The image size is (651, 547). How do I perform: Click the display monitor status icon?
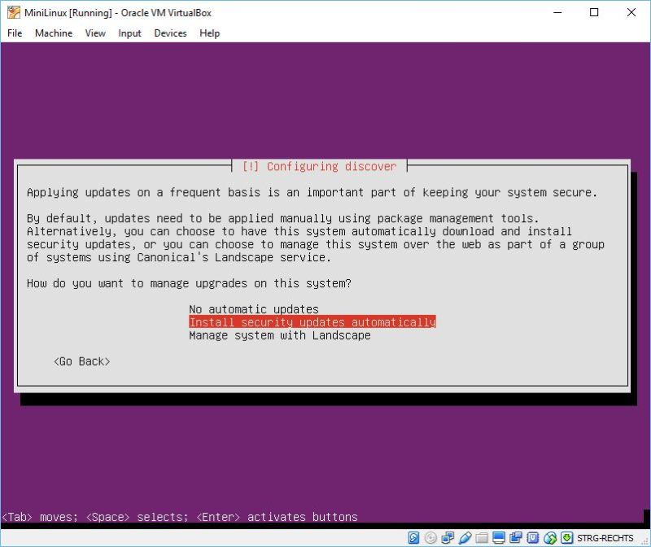[x=499, y=538]
